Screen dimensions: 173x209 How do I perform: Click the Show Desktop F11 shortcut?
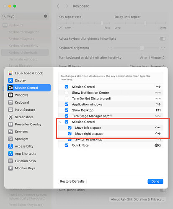coord(158,110)
